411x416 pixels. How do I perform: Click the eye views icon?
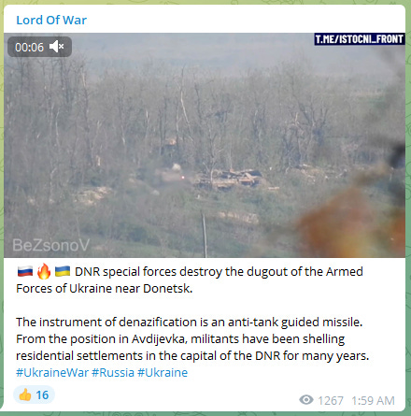point(306,400)
